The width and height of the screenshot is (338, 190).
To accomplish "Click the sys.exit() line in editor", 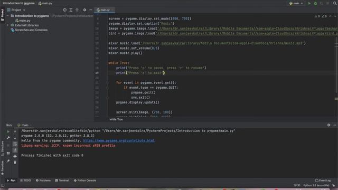I will click(x=140, y=97).
